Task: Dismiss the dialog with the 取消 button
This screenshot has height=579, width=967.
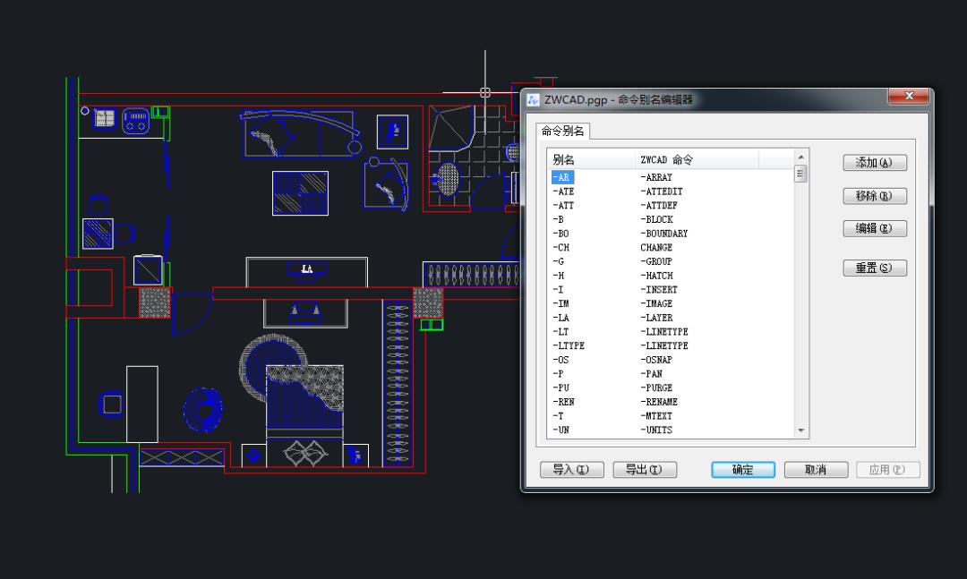Action: click(x=815, y=469)
